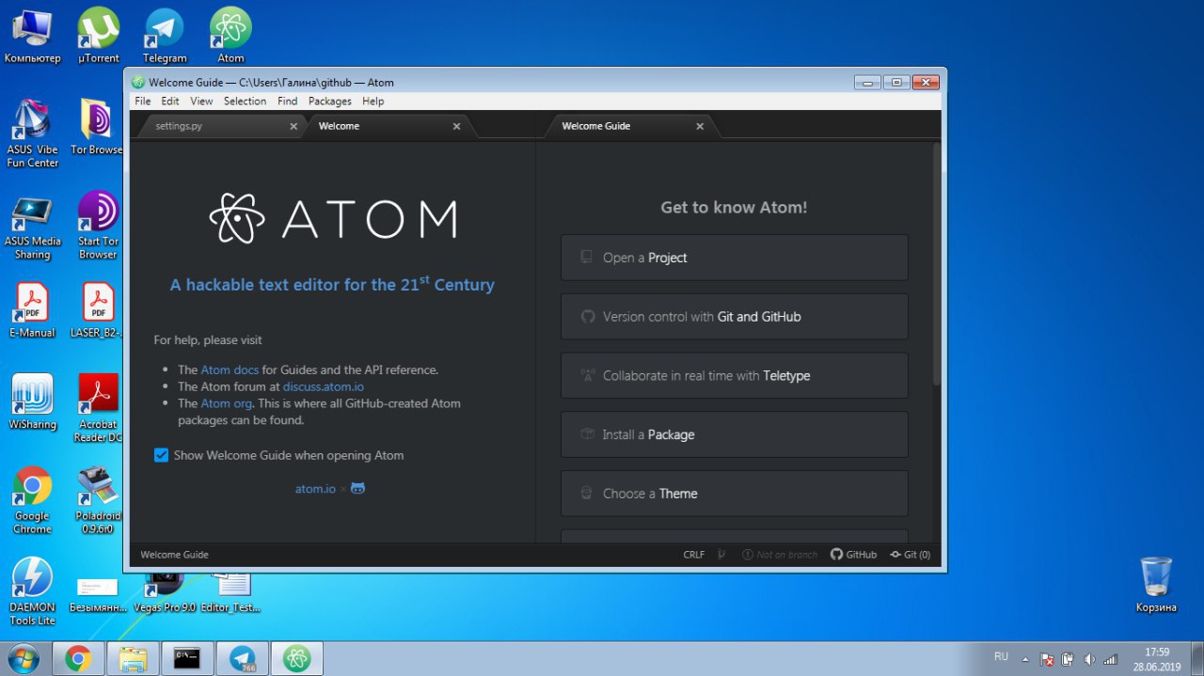Uncheck Show Welcome Guide when opening Atom
The width and height of the screenshot is (1204, 676).
tap(161, 455)
